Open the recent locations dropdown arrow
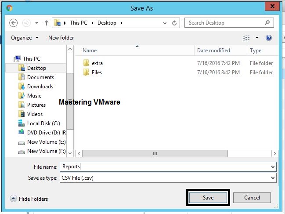This screenshot has width=285, height=214. pyautogui.click(x=36, y=23)
